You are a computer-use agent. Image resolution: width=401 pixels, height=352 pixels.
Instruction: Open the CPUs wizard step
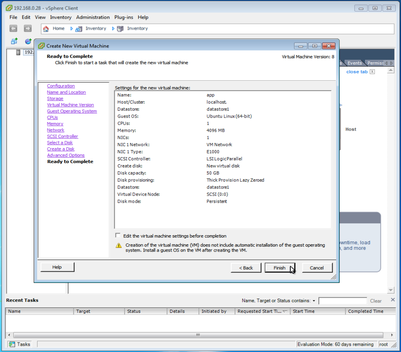coord(53,117)
